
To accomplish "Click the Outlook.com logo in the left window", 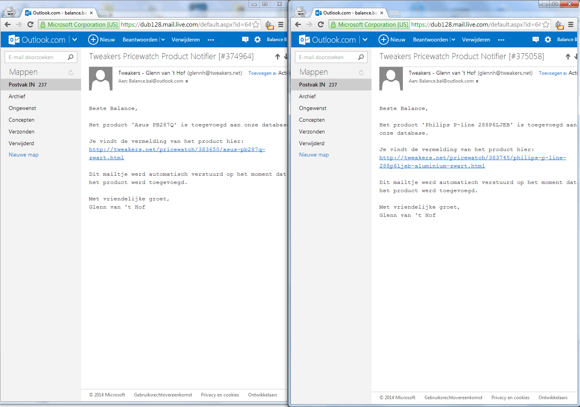I will point(37,40).
